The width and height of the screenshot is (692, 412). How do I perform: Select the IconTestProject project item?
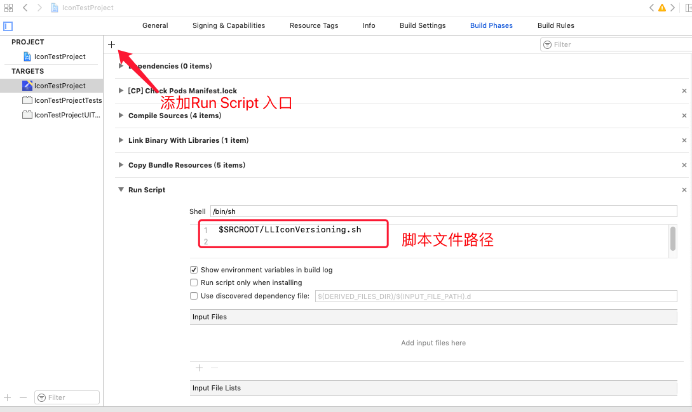54,56
